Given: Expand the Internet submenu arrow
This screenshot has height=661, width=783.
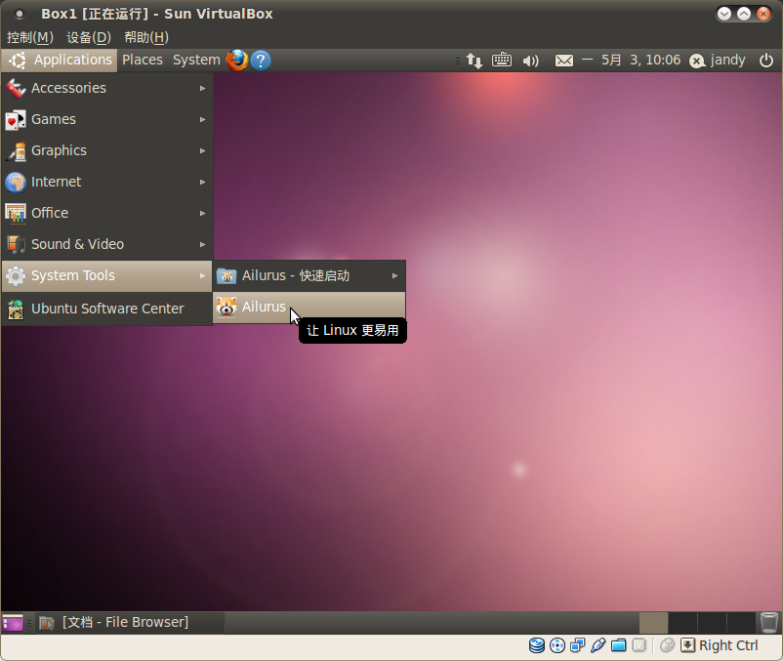Looking at the screenshot, I should (203, 183).
